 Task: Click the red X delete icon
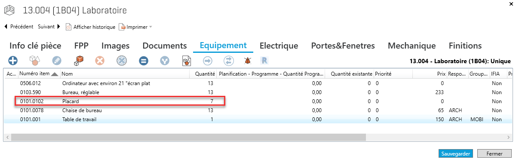(x=100, y=61)
